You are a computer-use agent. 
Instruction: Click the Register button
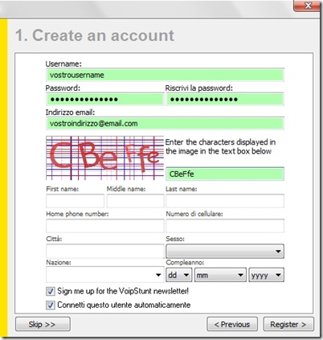(288, 325)
